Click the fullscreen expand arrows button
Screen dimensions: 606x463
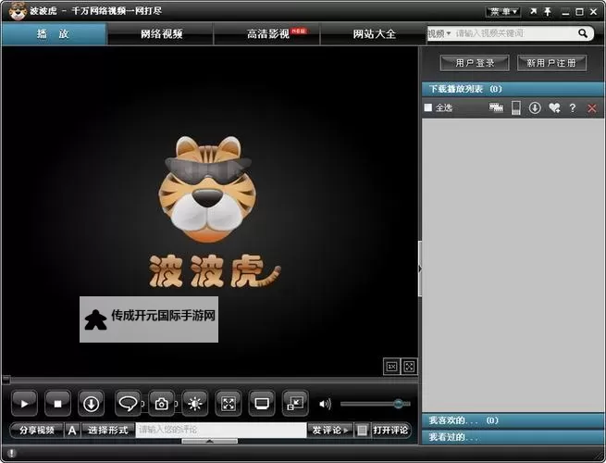pyautogui.click(x=228, y=404)
